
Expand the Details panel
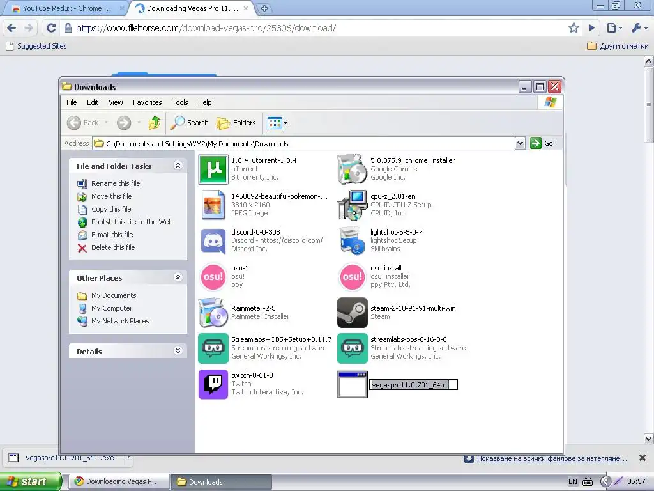click(x=178, y=351)
